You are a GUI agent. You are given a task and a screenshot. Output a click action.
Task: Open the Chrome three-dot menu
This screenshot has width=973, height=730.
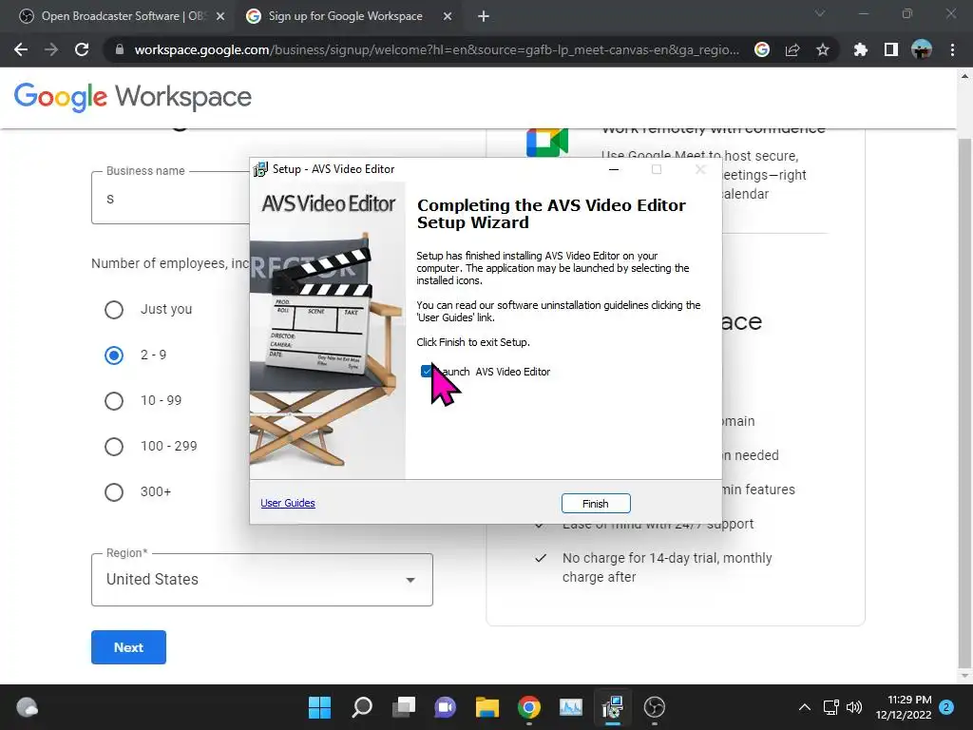point(952,49)
